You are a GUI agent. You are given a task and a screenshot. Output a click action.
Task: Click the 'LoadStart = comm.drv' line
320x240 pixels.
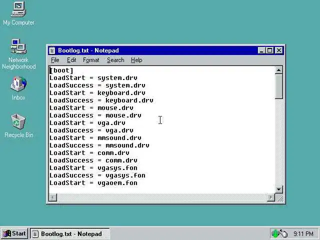89,153
